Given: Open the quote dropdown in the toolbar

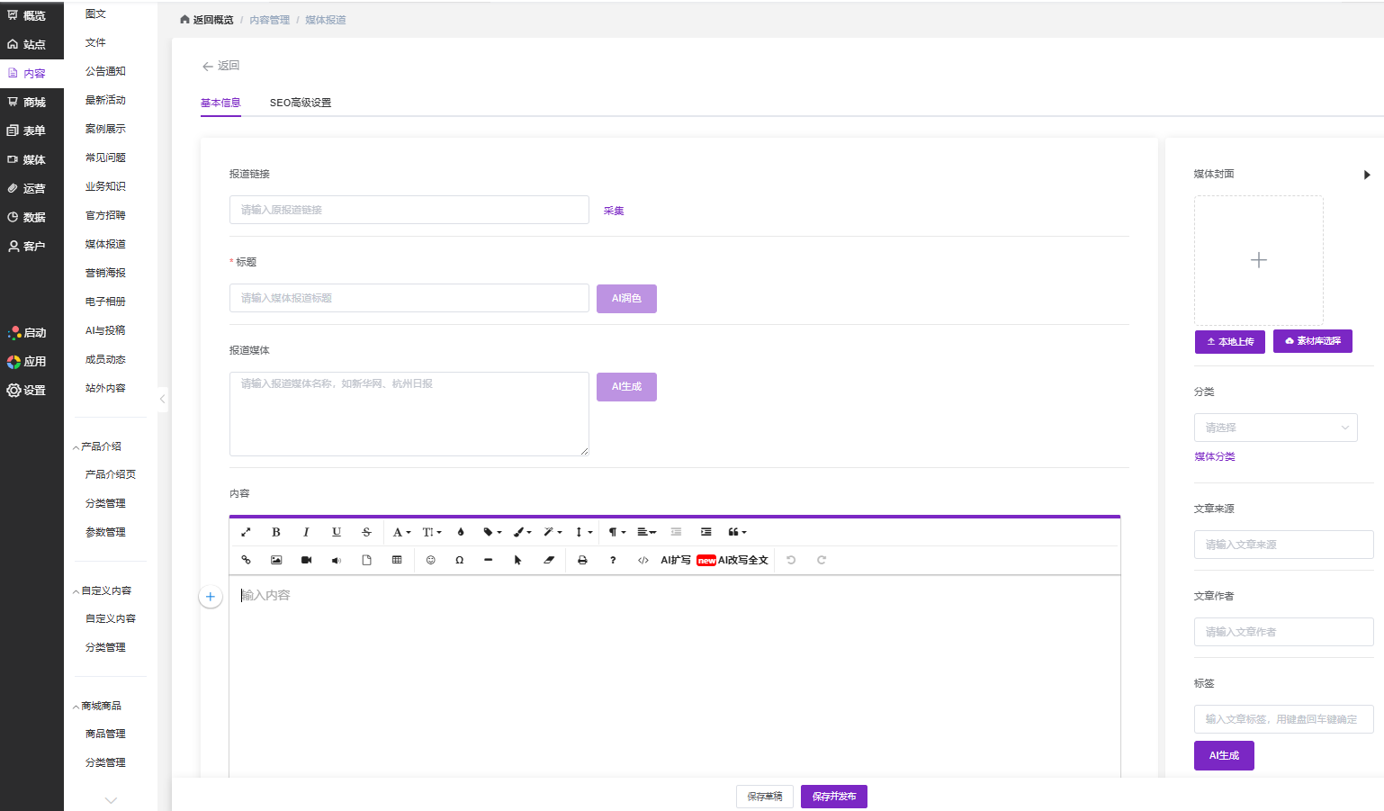Looking at the screenshot, I should [738, 532].
